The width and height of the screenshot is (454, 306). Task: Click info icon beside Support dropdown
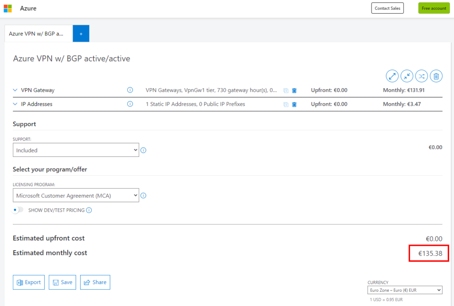point(143,150)
